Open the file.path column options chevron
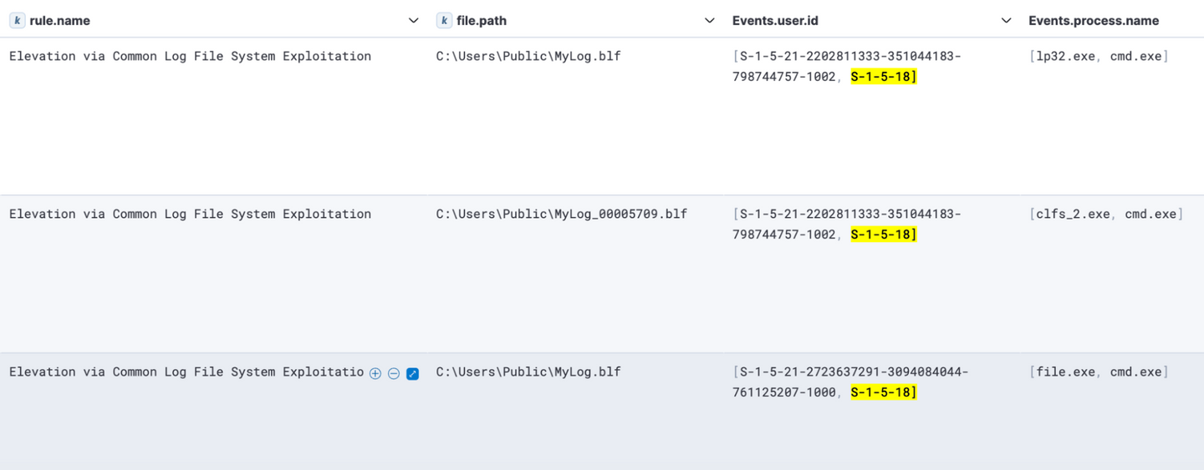 coord(710,20)
